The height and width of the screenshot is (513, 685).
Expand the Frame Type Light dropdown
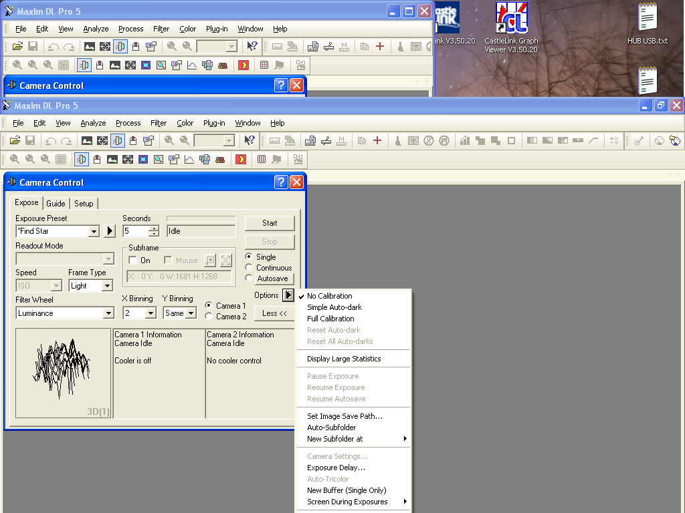(107, 286)
